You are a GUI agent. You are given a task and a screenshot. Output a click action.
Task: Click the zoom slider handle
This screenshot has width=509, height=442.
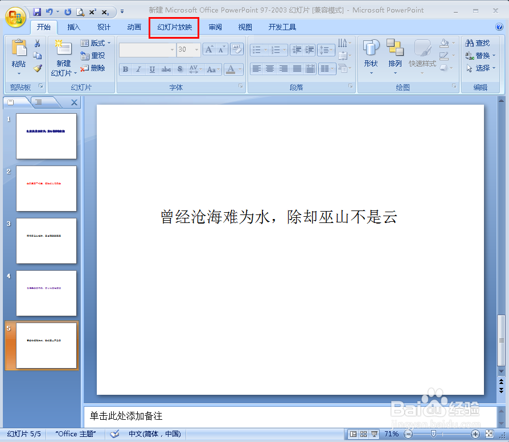pyautogui.click(x=433, y=434)
